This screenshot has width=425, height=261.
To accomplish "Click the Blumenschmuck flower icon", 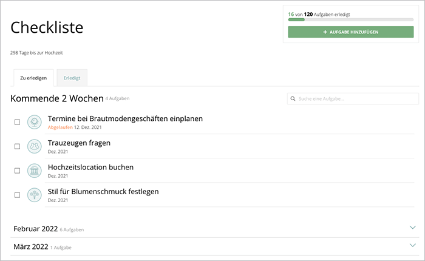I will [35, 195].
